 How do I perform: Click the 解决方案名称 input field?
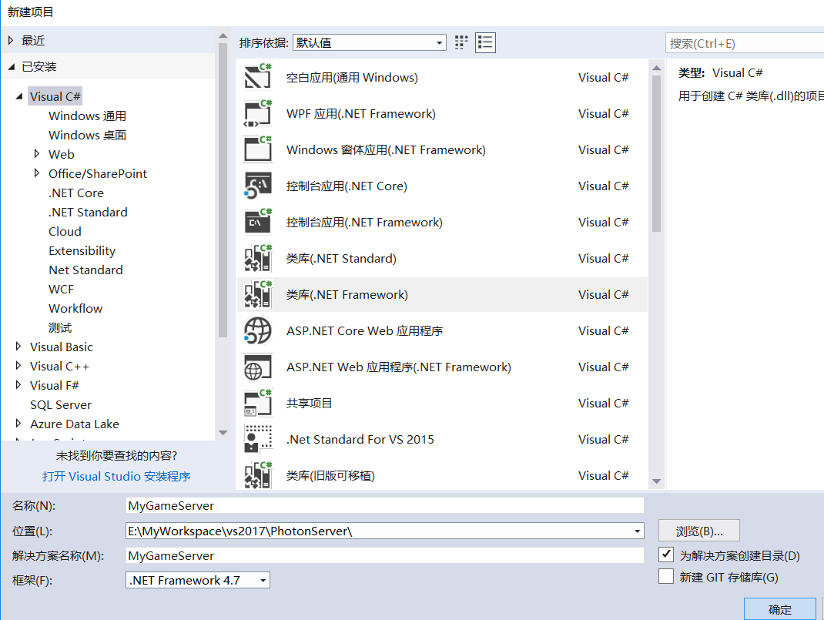pos(385,555)
